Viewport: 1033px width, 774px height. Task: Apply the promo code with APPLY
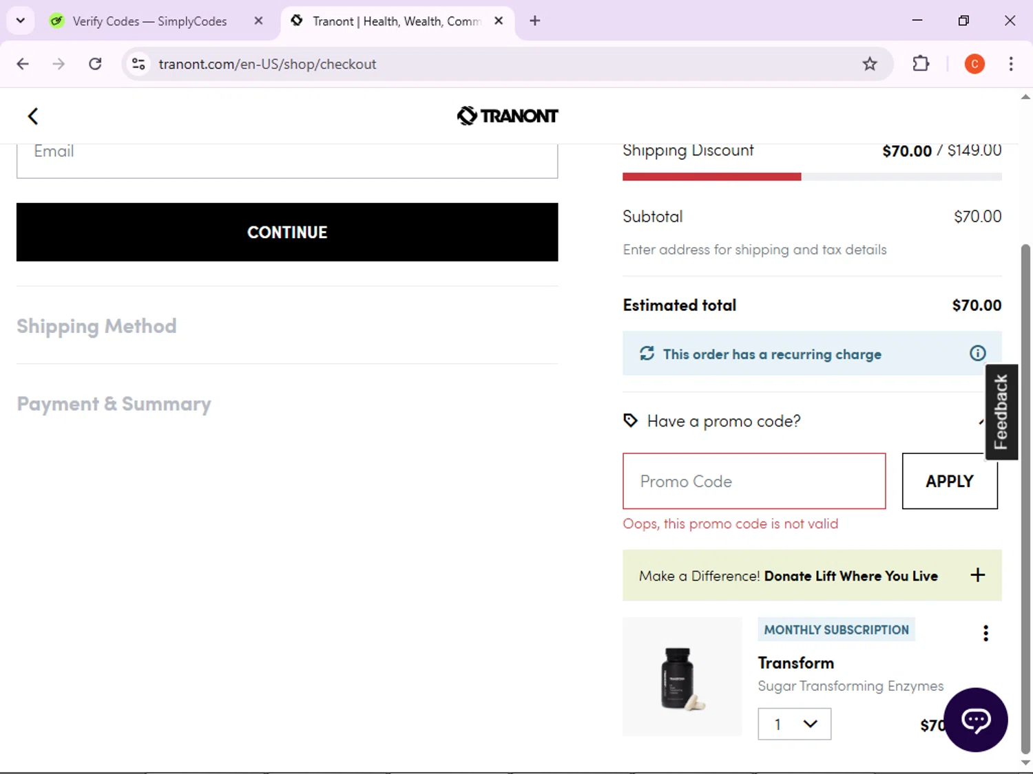tap(950, 481)
